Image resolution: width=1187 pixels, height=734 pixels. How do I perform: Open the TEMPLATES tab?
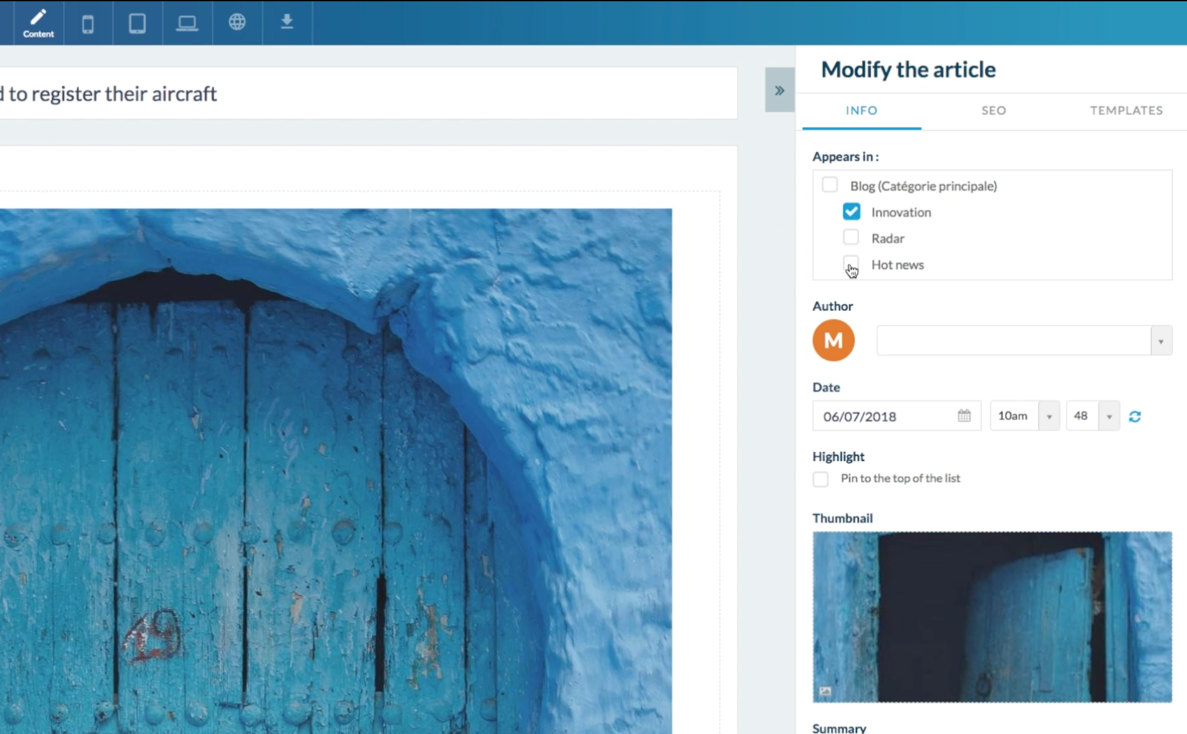click(x=1126, y=110)
